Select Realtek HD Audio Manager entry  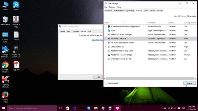click(x=150, y=35)
